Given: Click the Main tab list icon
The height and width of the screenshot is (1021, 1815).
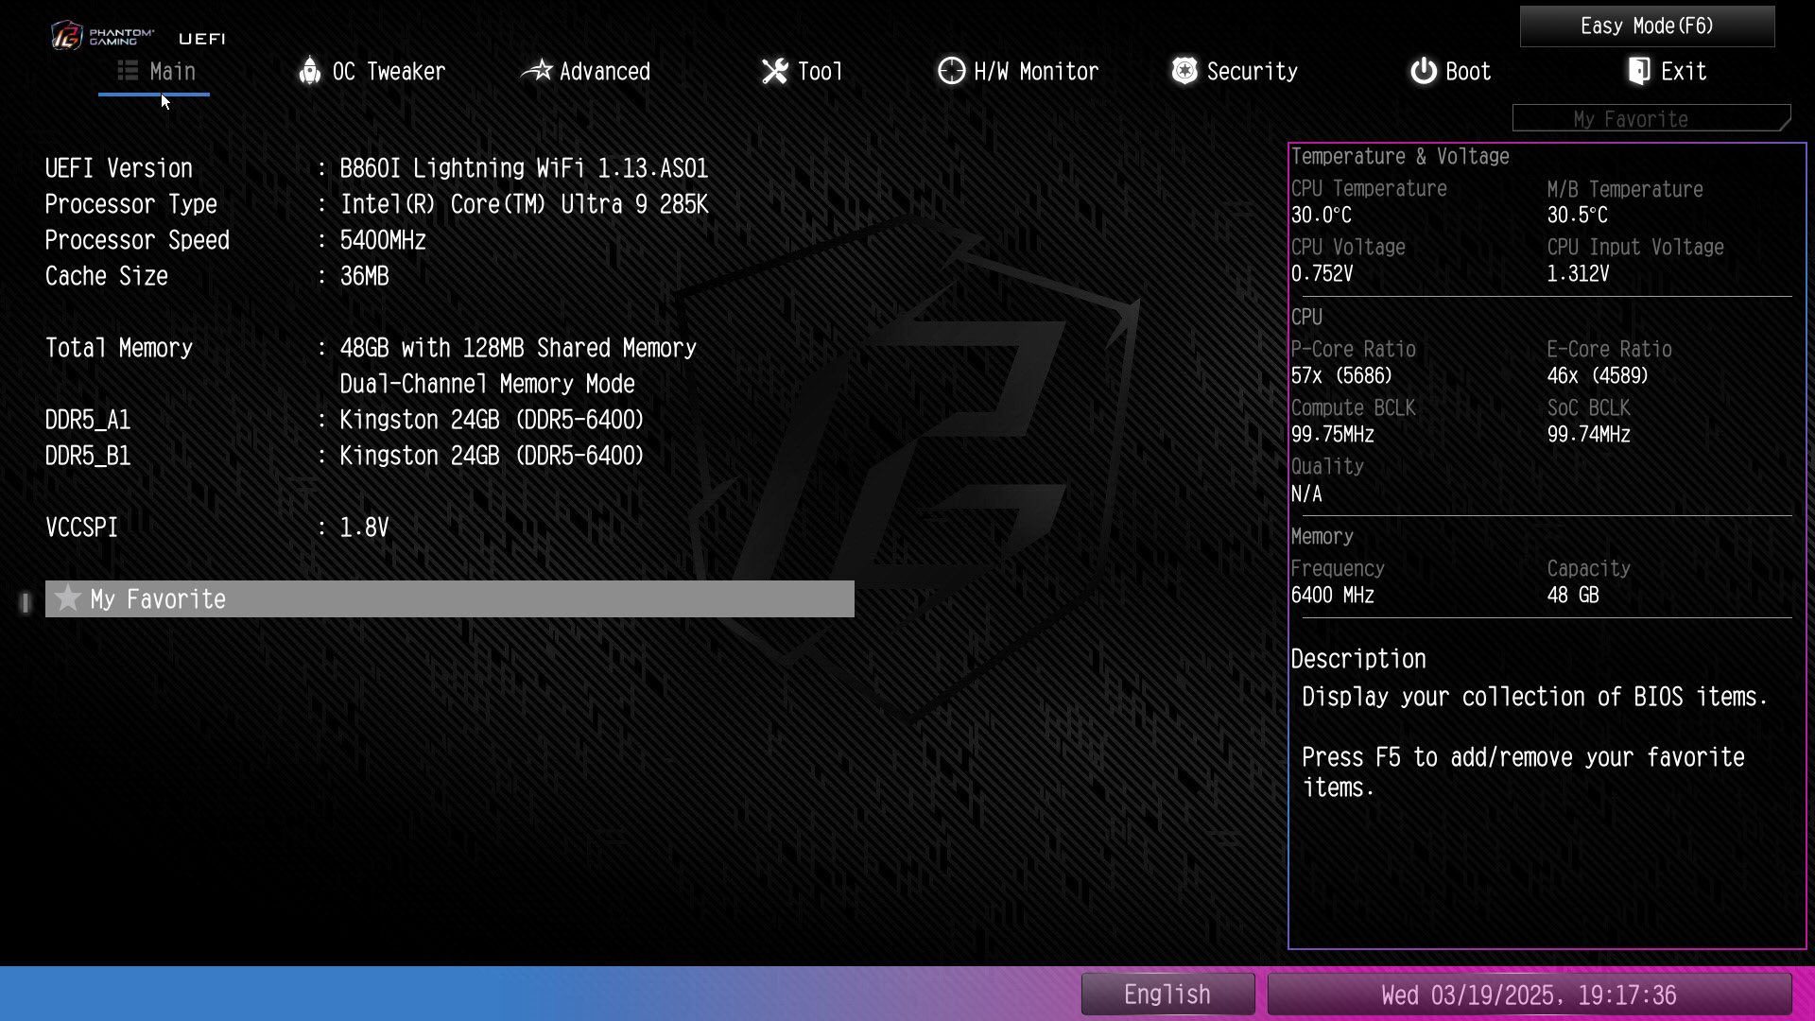Looking at the screenshot, I should pos(128,71).
